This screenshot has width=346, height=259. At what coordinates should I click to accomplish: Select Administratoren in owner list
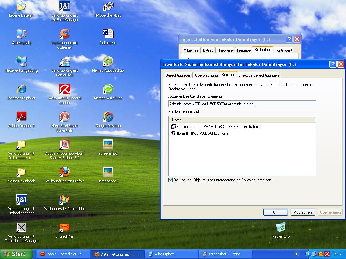[x=217, y=127]
